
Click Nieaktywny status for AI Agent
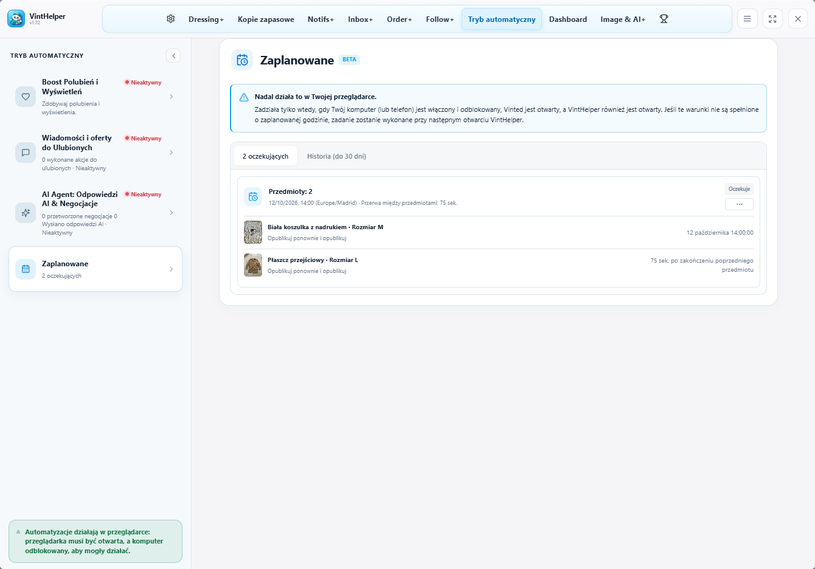coord(143,195)
